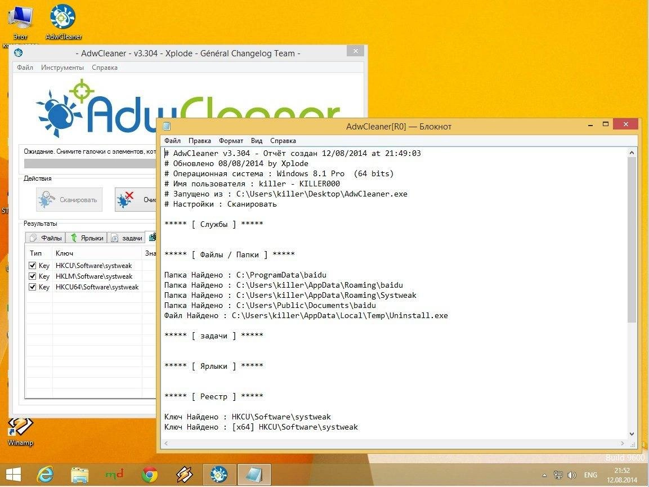Click the 'Roaming\Systweak' path line in Notepad
This screenshot has width=649, height=487.
[x=290, y=295]
